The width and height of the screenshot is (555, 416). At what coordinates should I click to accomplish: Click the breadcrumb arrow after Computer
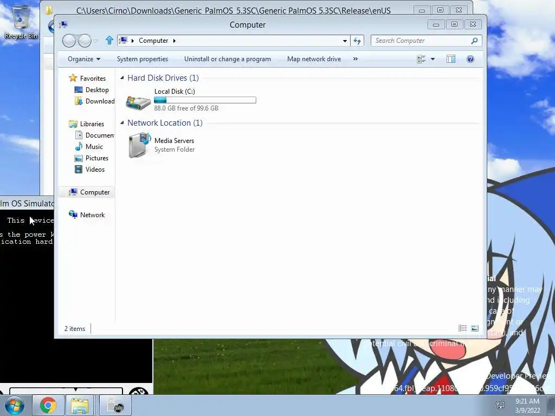click(x=174, y=41)
